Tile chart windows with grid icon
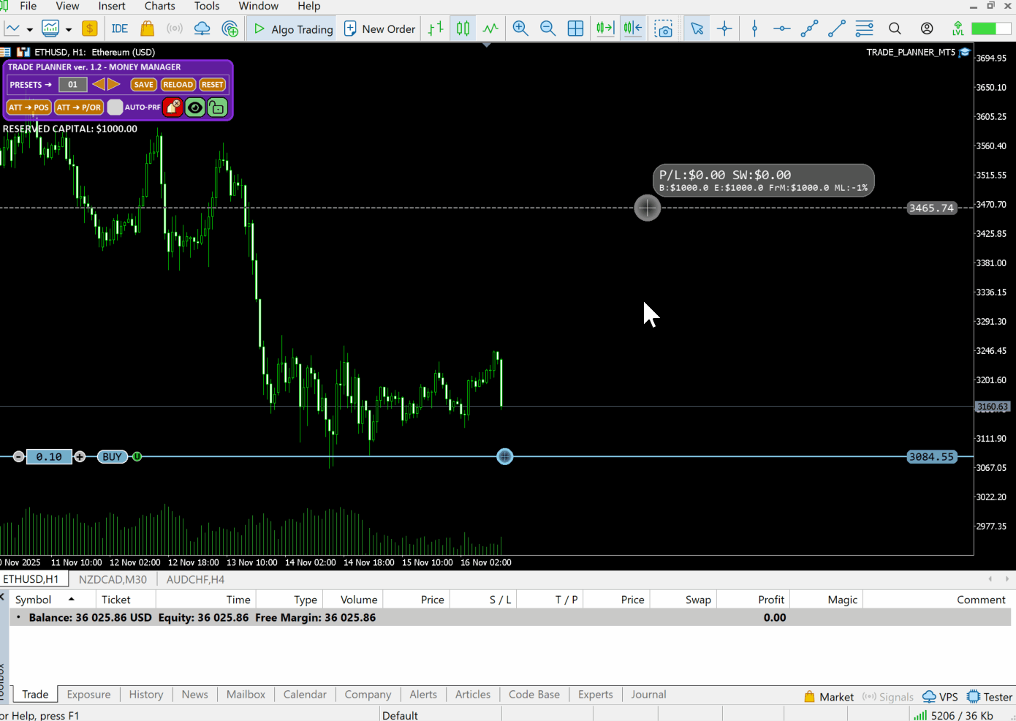The image size is (1016, 721). pos(576,29)
